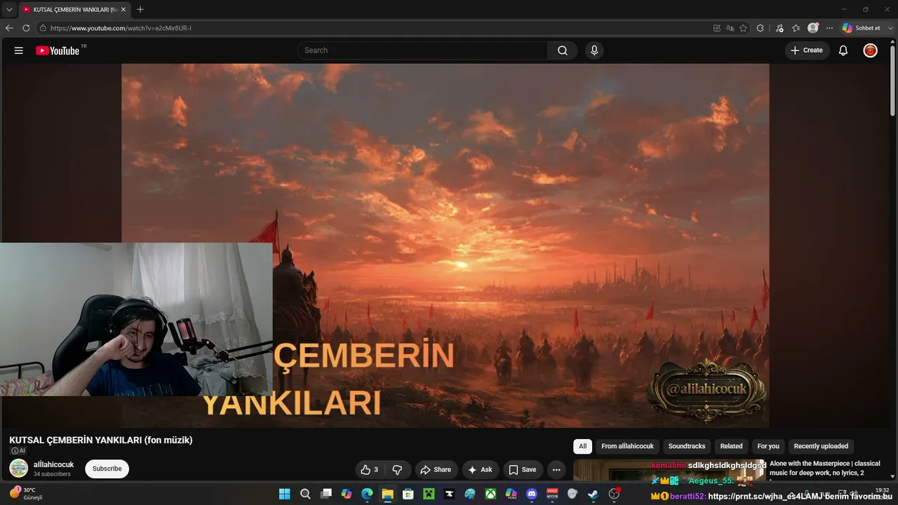Subscribe to the aliİlahicocuk channel
The image size is (898, 505).
pyautogui.click(x=107, y=469)
